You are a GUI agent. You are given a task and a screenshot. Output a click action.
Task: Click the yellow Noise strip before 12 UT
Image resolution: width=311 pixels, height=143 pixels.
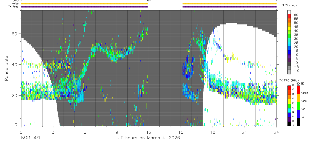(85, 4)
